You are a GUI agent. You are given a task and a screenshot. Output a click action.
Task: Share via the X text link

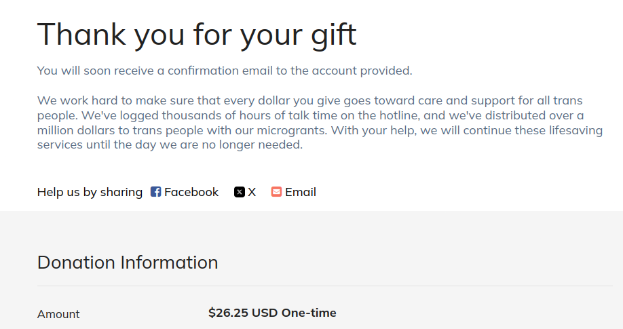coord(252,192)
